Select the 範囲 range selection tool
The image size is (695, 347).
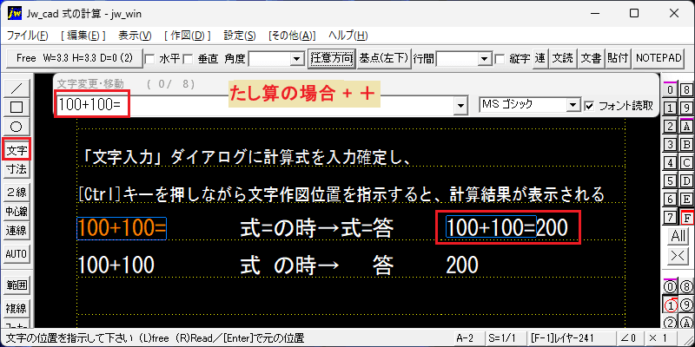17,285
